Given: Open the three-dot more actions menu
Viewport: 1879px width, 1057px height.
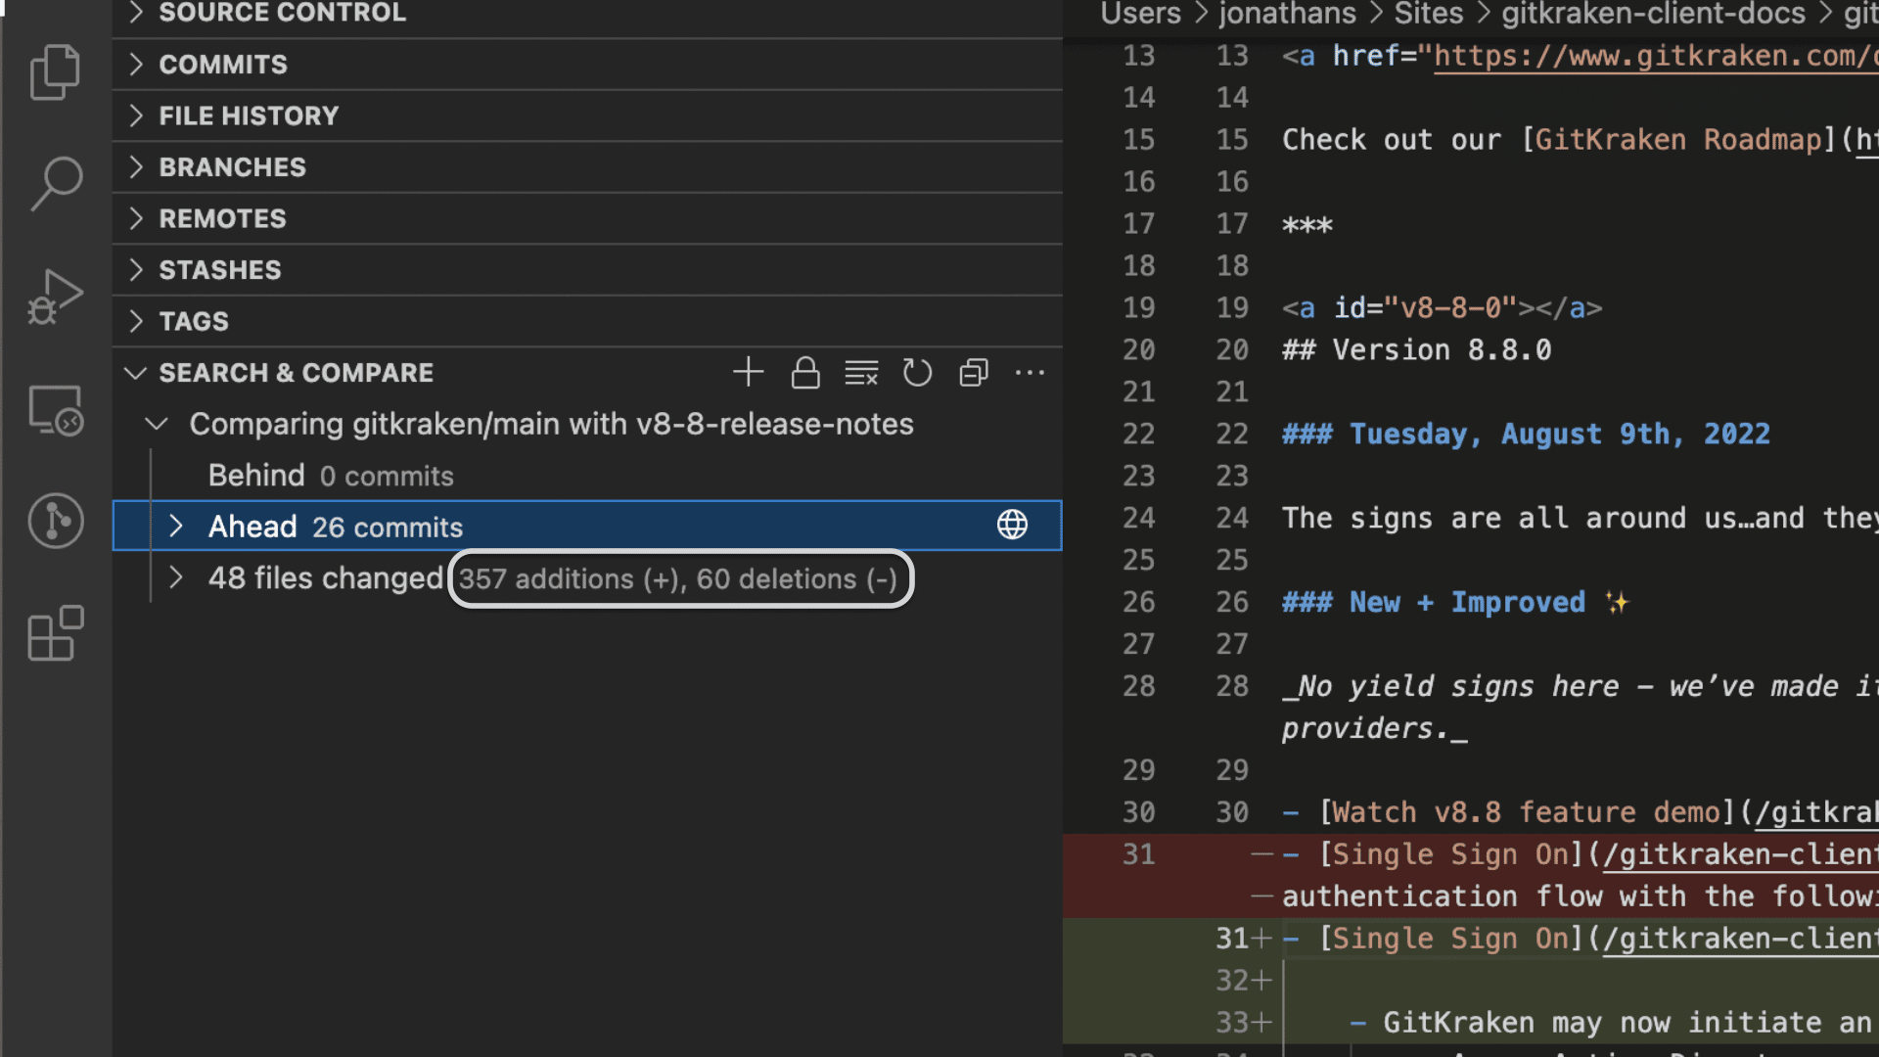Looking at the screenshot, I should [x=1030, y=373].
